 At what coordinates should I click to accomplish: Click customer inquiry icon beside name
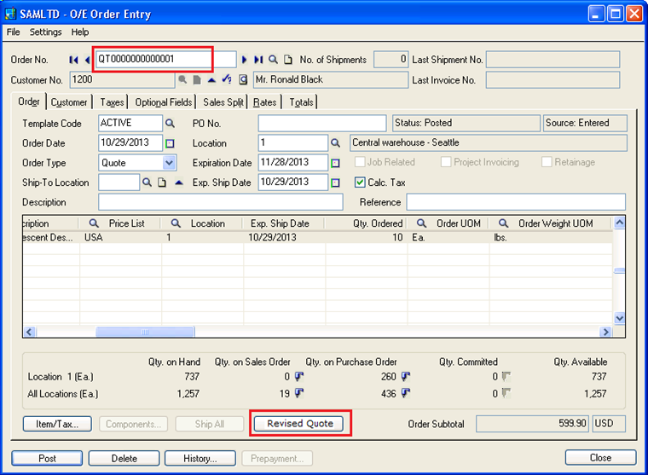[243, 80]
